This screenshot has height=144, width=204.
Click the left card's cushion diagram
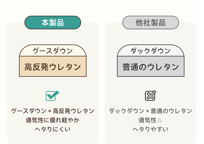coord(53,60)
